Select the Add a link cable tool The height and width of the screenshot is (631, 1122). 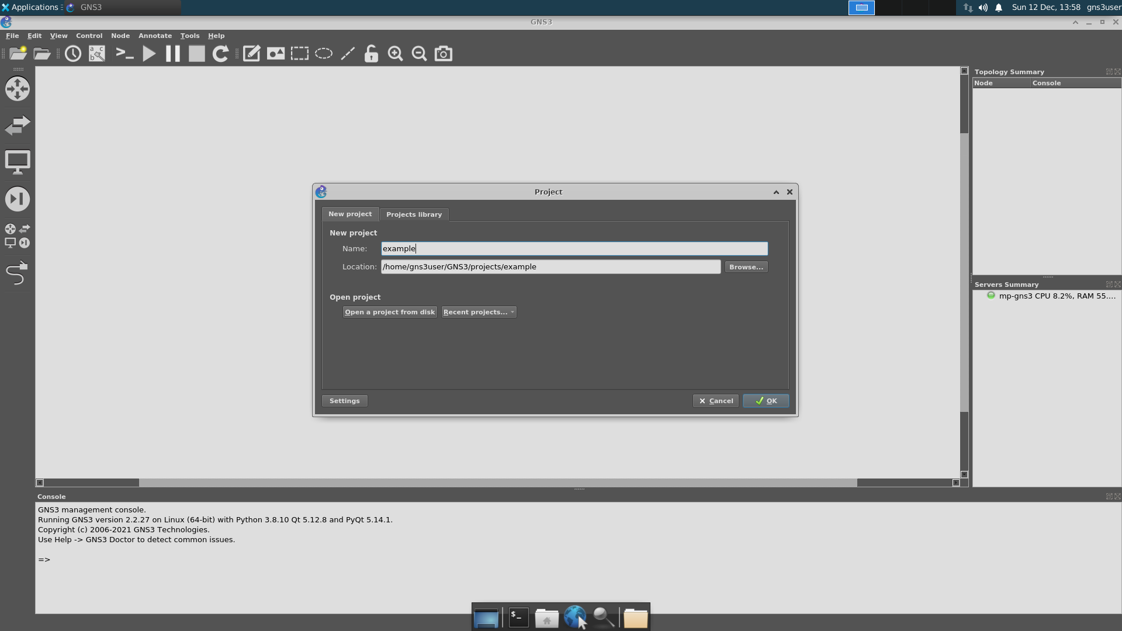(x=17, y=273)
